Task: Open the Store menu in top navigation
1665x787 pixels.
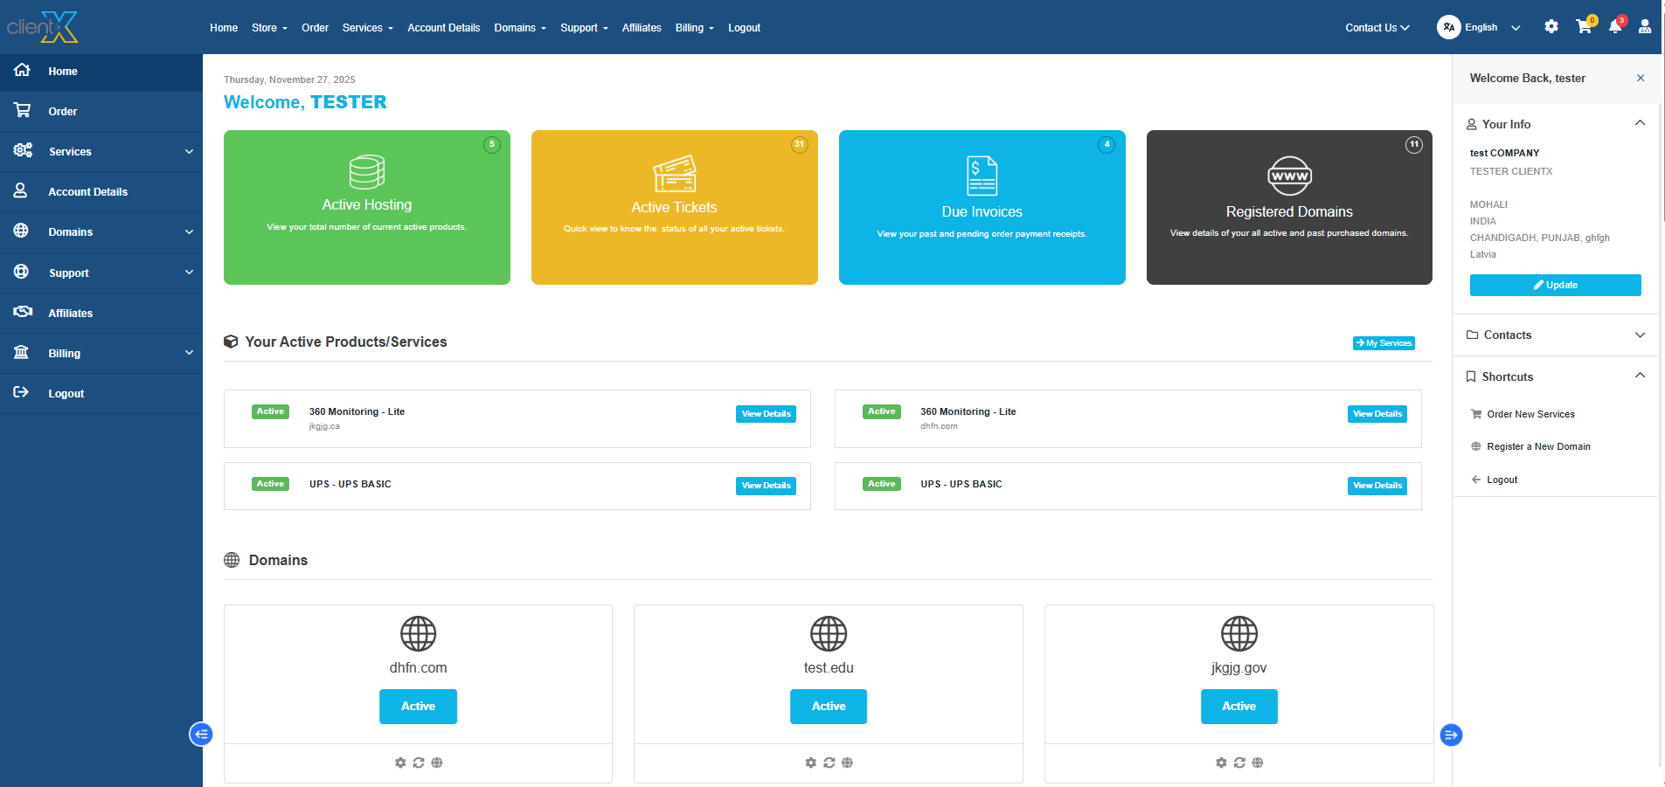Action: point(268,28)
